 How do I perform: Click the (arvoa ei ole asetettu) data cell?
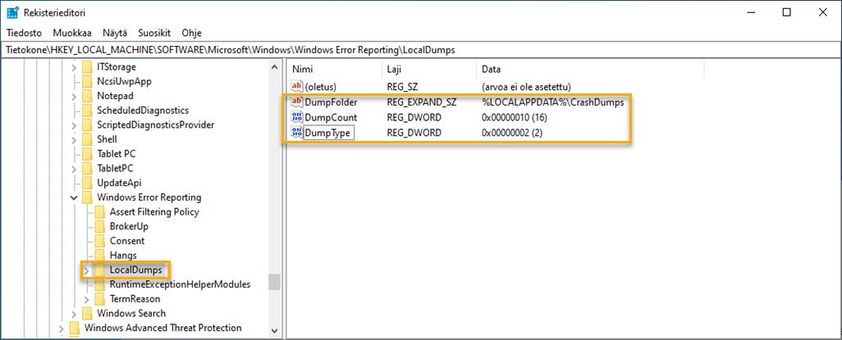tap(526, 86)
